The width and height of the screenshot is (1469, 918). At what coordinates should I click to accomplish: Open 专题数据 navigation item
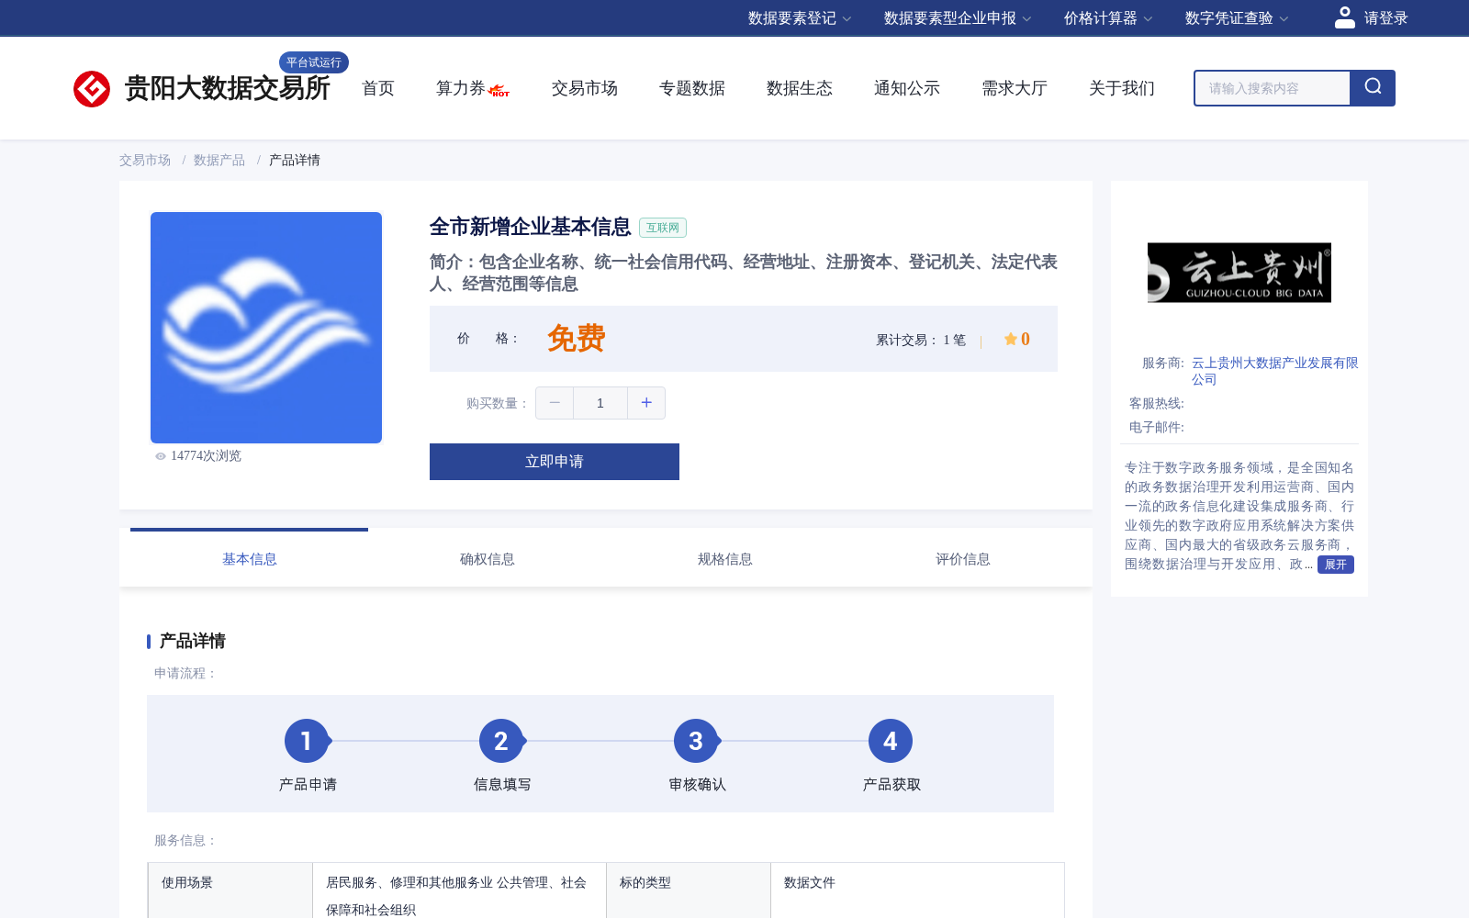692,88
